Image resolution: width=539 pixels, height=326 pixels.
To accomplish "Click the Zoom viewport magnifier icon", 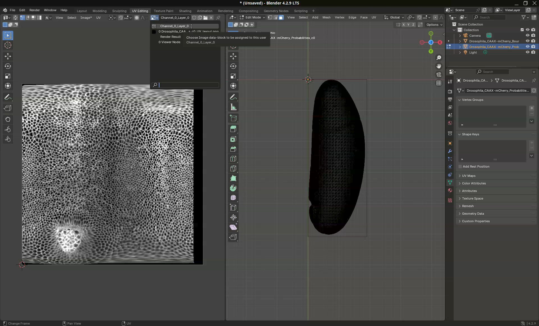I will pos(439,58).
